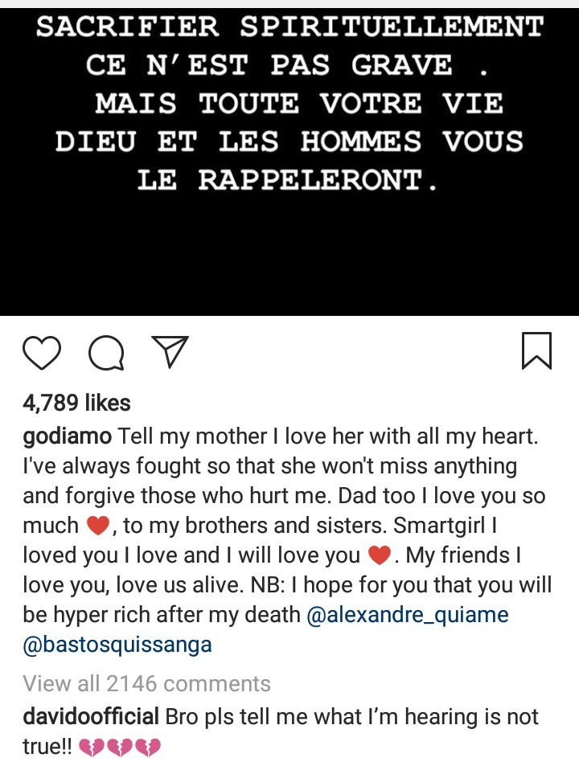Click the "MAIS TOUTE VOTRE VIE" line

pos(299,103)
